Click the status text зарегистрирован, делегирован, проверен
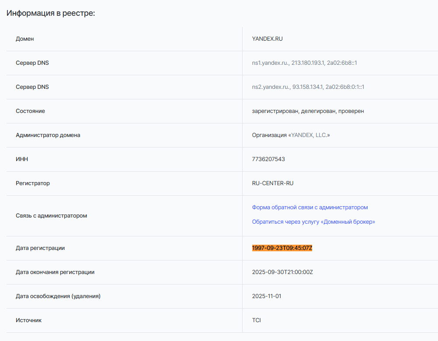Image resolution: width=438 pixels, height=341 pixels. [308, 111]
